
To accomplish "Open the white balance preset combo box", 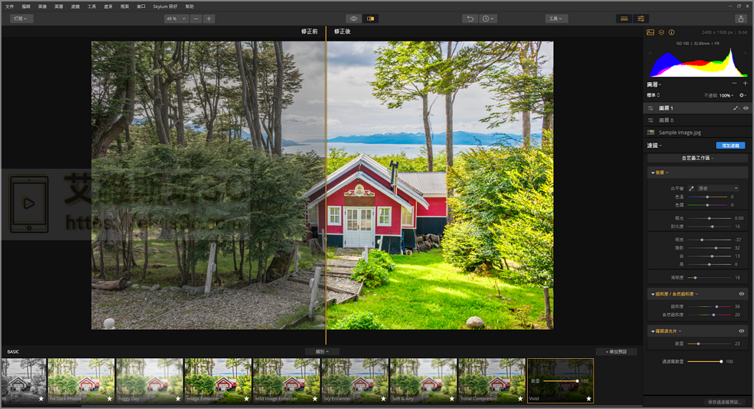I will pos(718,188).
